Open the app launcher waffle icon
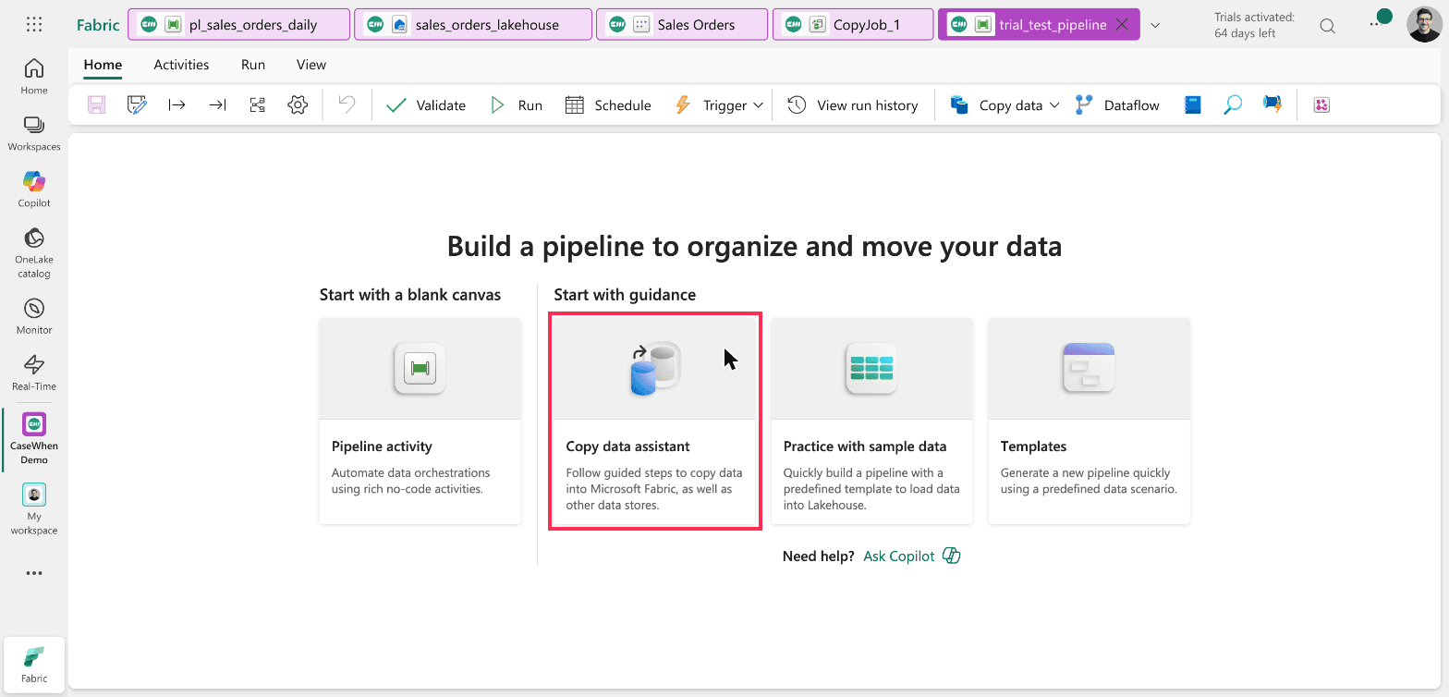 [x=34, y=25]
